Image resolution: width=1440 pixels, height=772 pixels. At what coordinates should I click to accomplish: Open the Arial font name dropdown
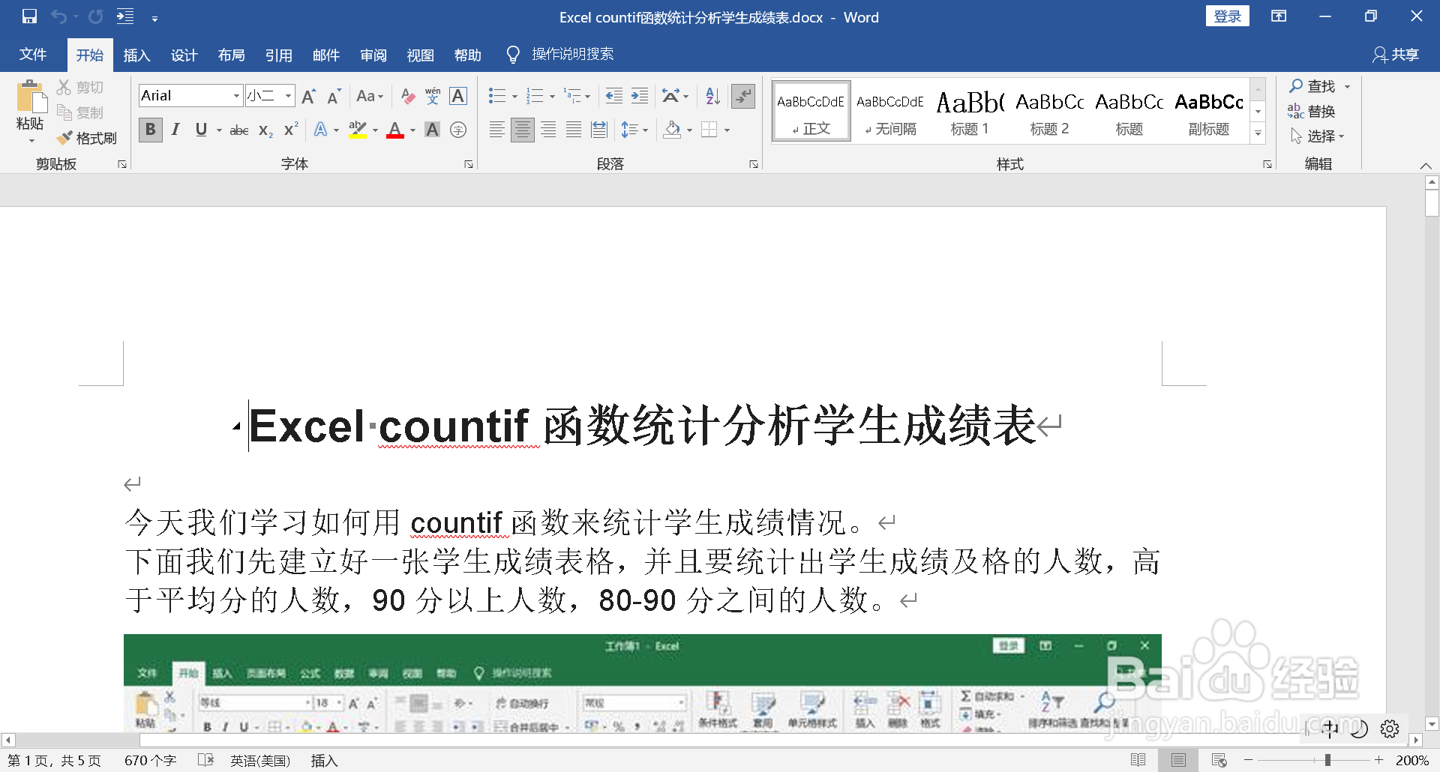pyautogui.click(x=236, y=96)
